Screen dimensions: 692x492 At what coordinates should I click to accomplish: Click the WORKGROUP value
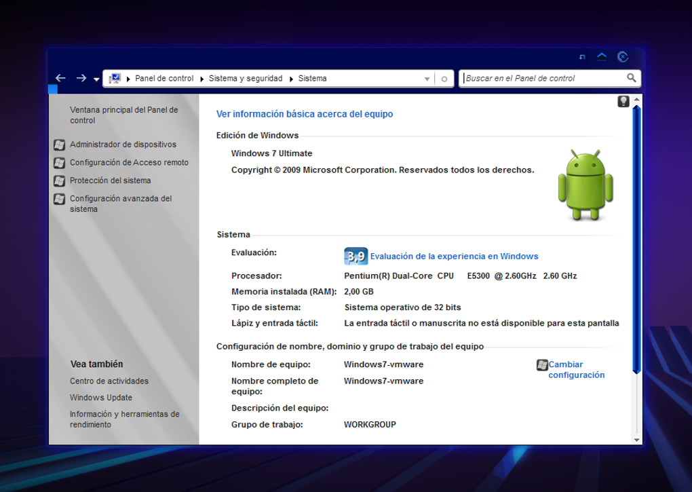370,425
